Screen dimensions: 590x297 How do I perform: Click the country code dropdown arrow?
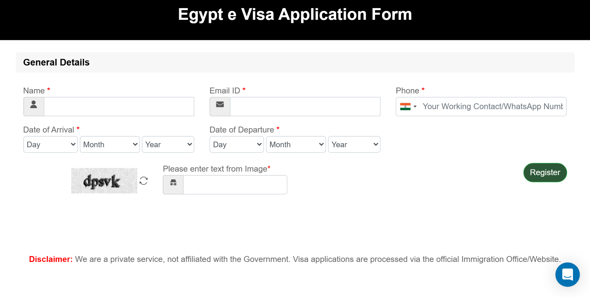(x=415, y=107)
